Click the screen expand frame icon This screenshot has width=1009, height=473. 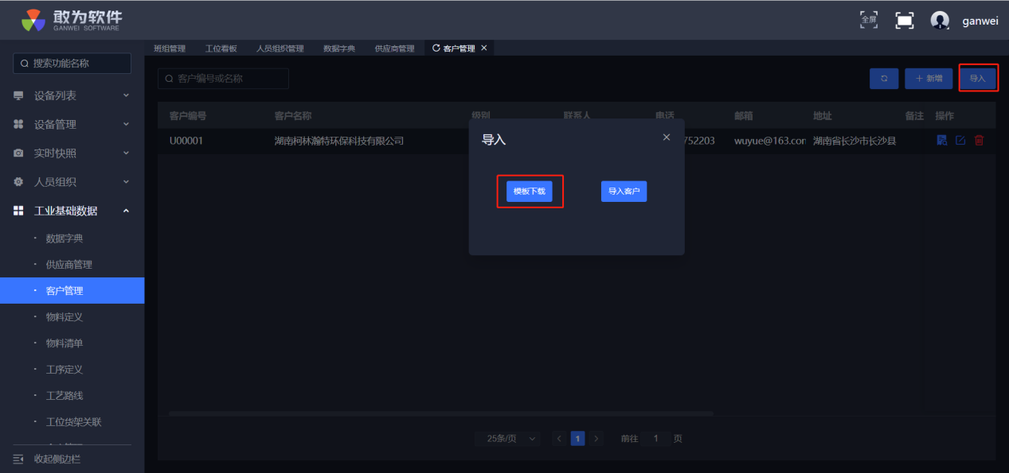(905, 21)
